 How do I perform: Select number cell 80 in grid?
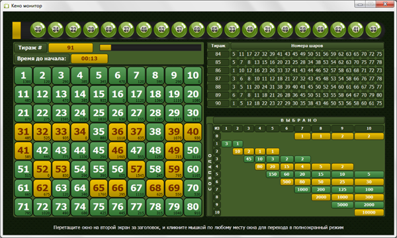[193, 207]
